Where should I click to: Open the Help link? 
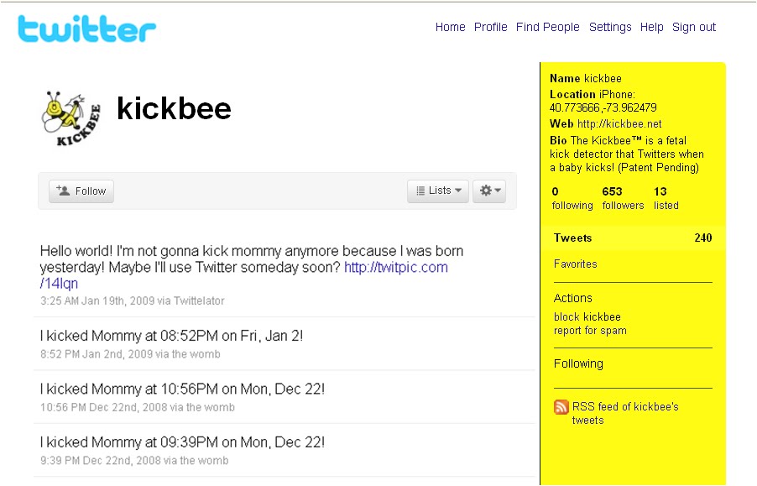(x=651, y=27)
